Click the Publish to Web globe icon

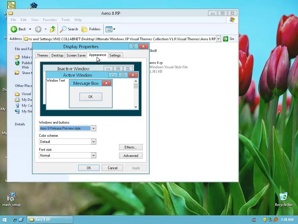17,63
